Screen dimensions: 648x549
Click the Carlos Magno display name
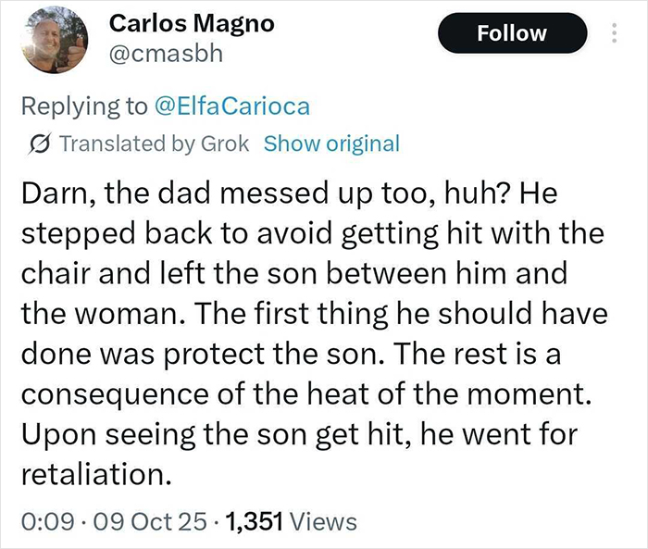(192, 24)
